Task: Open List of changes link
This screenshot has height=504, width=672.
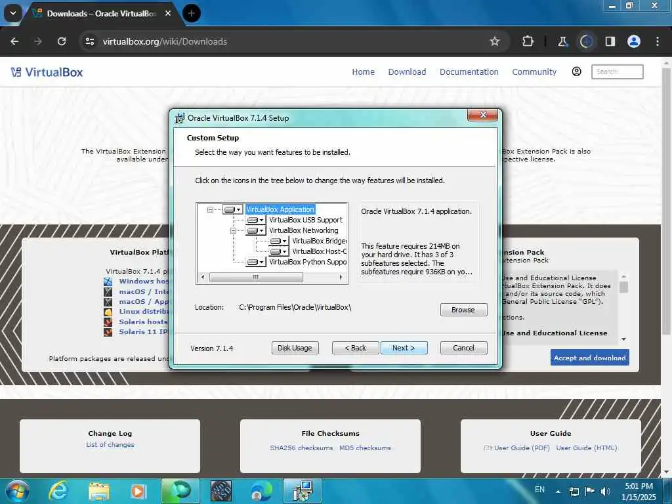Action: [110, 445]
